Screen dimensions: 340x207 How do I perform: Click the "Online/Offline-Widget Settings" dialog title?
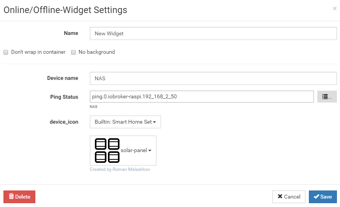tap(65, 10)
